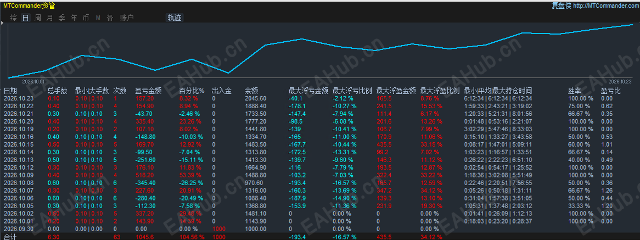
Task: Select the 2026.10.01 date row
Action: click(x=320, y=221)
